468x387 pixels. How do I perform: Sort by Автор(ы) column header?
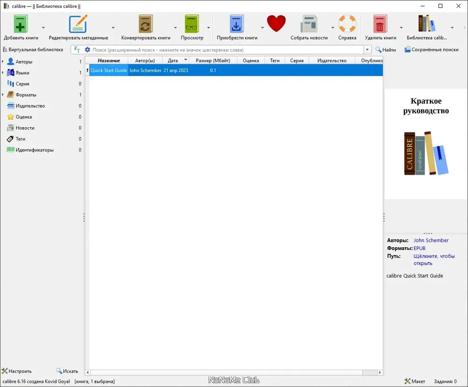145,60
